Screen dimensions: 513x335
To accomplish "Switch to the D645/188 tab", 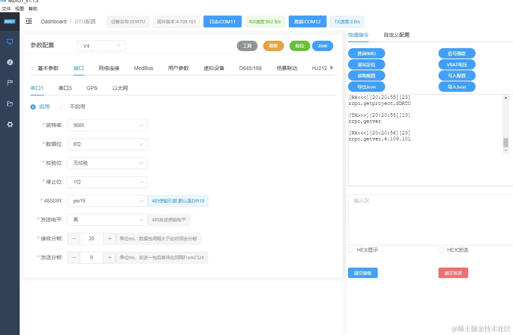I will point(250,68).
